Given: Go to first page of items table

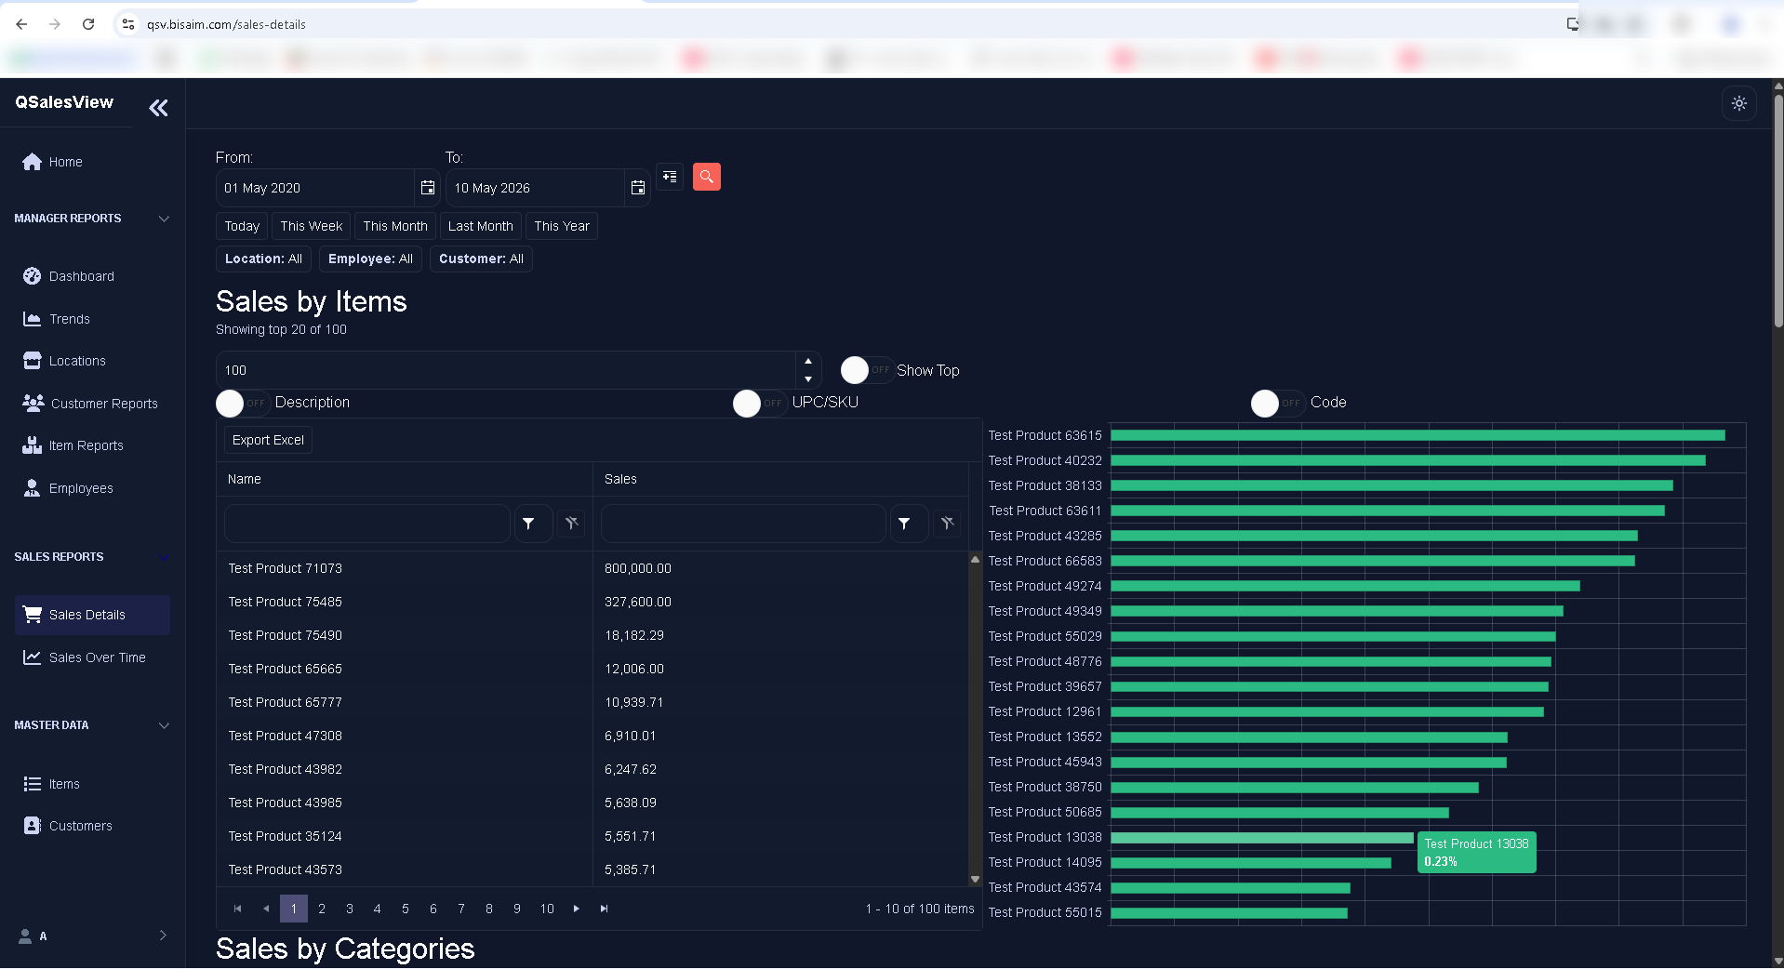Looking at the screenshot, I should tap(238, 909).
